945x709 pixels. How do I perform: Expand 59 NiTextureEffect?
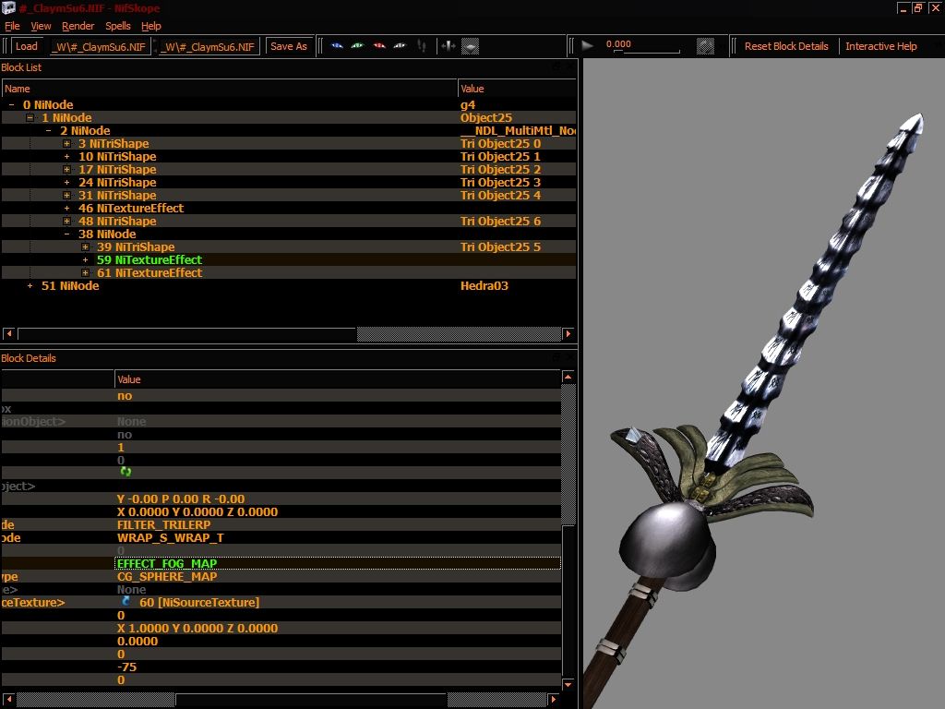[86, 260]
